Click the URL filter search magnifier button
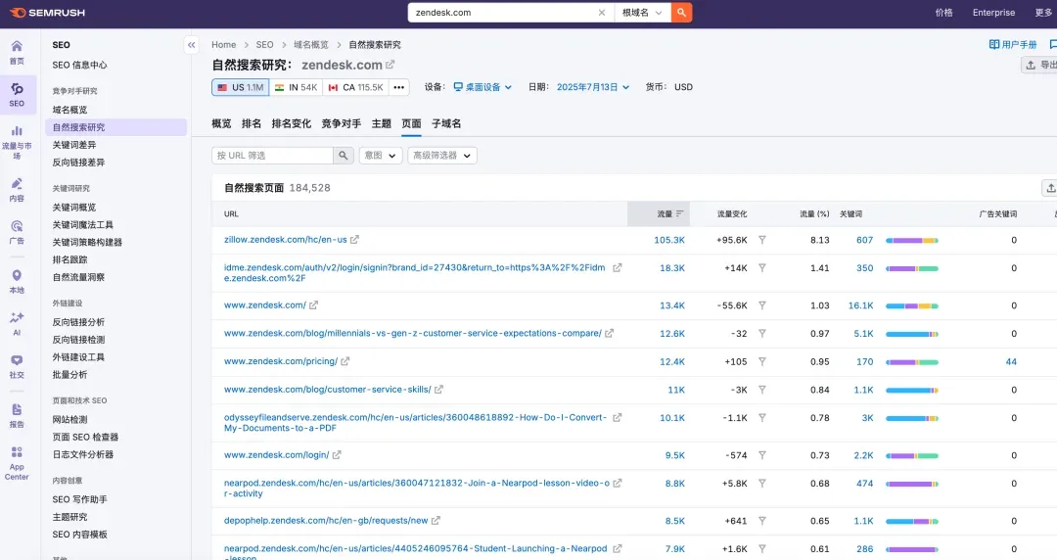The image size is (1057, 560). click(x=344, y=156)
